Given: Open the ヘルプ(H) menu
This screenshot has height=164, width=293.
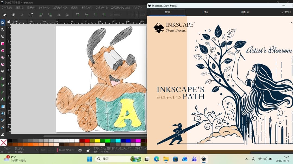Looking at the screenshot, I should (x=138, y=8).
